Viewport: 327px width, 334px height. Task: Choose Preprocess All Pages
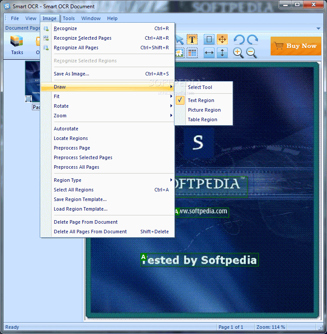[107, 167]
